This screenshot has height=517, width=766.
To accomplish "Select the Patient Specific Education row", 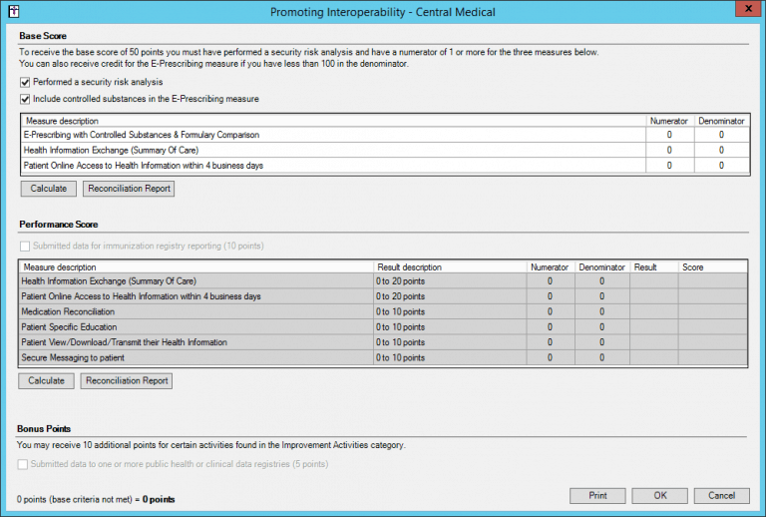I will point(69,327).
